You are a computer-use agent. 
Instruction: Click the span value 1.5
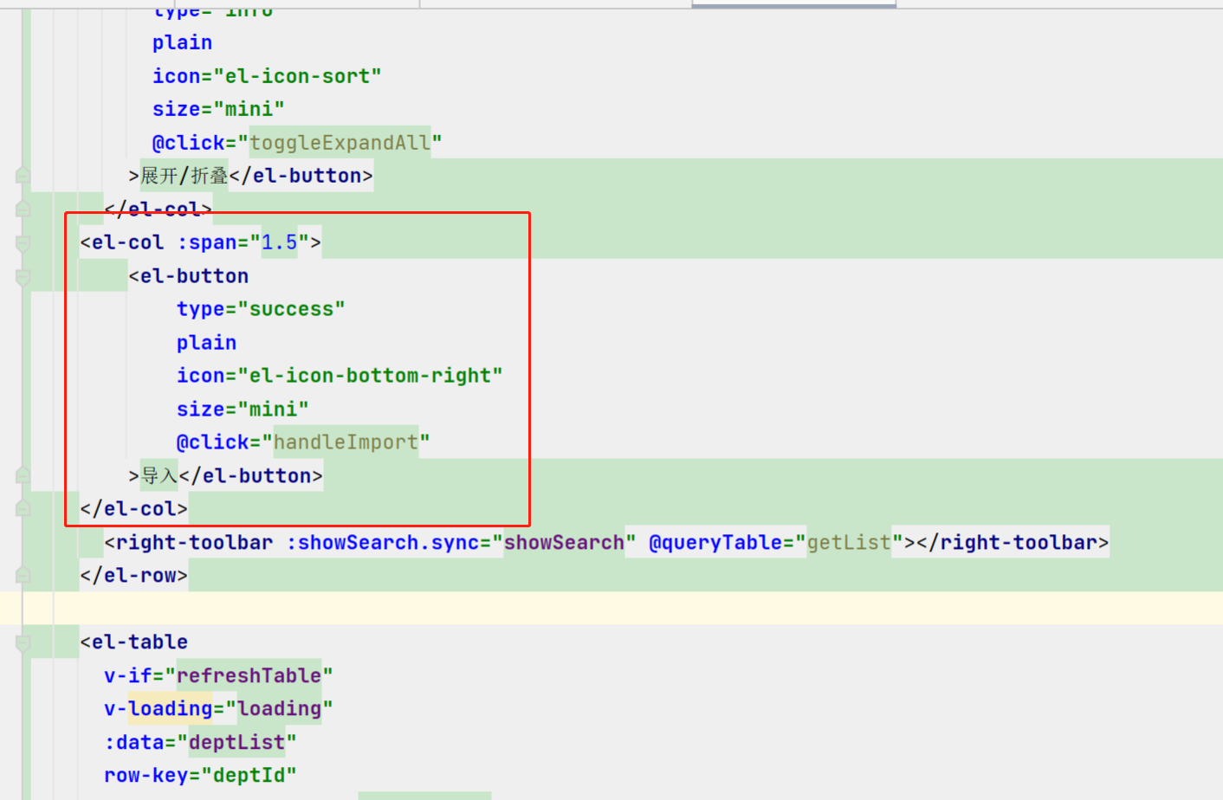tap(280, 242)
